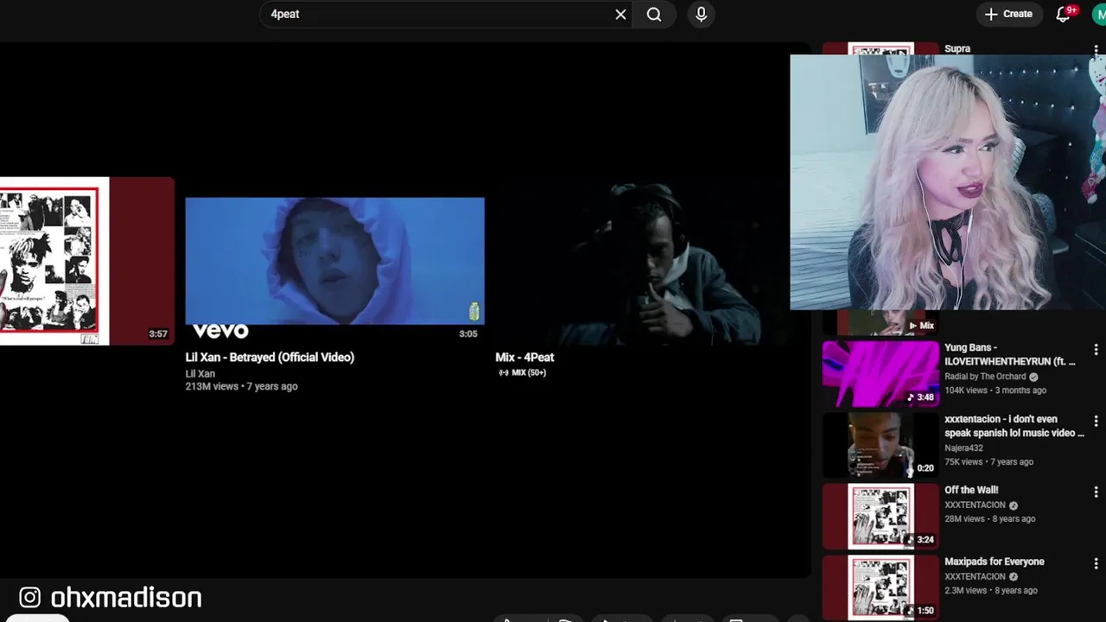Image resolution: width=1106 pixels, height=622 pixels.
Task: Open Yung Bans ILOVEITWHENTHEYRUN sidebar thumbnail
Action: [x=880, y=372]
